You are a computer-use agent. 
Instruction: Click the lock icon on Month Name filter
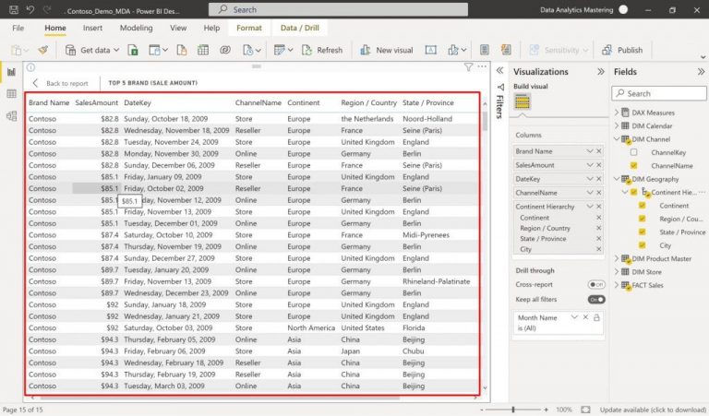tap(596, 317)
